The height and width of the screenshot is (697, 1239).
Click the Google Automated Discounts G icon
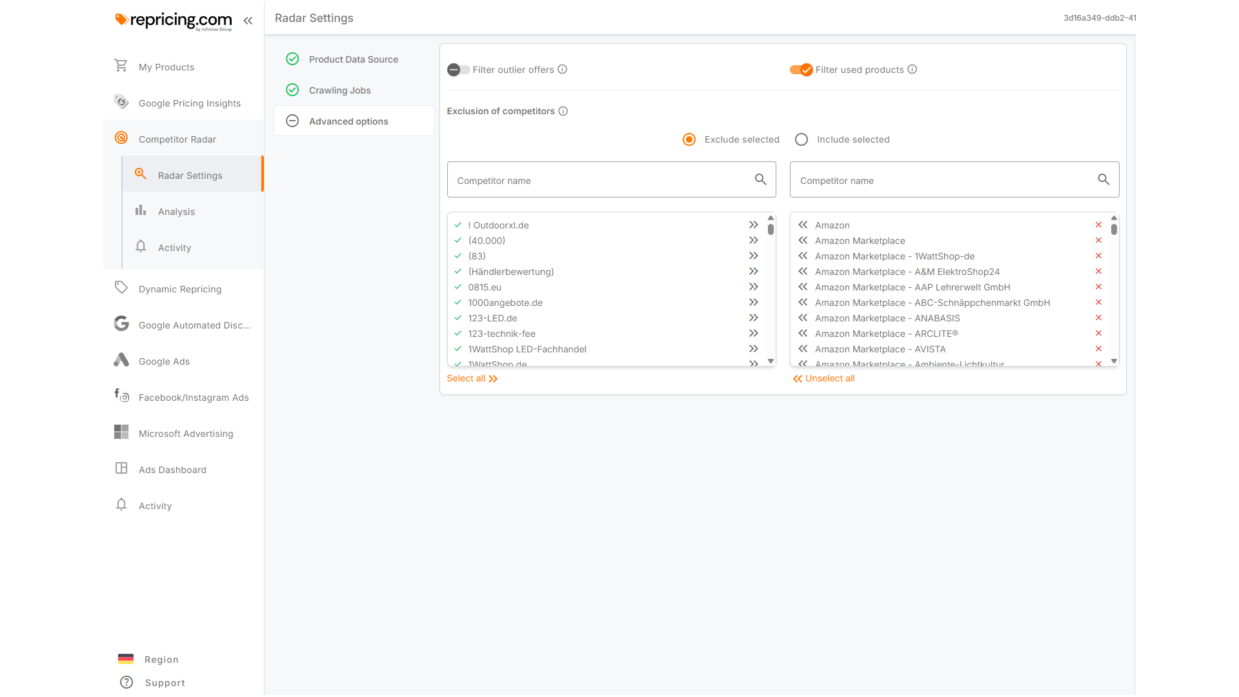tap(121, 323)
